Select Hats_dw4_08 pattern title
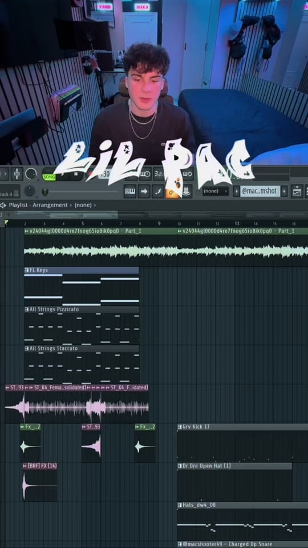The width and height of the screenshot is (308, 548). click(x=198, y=505)
